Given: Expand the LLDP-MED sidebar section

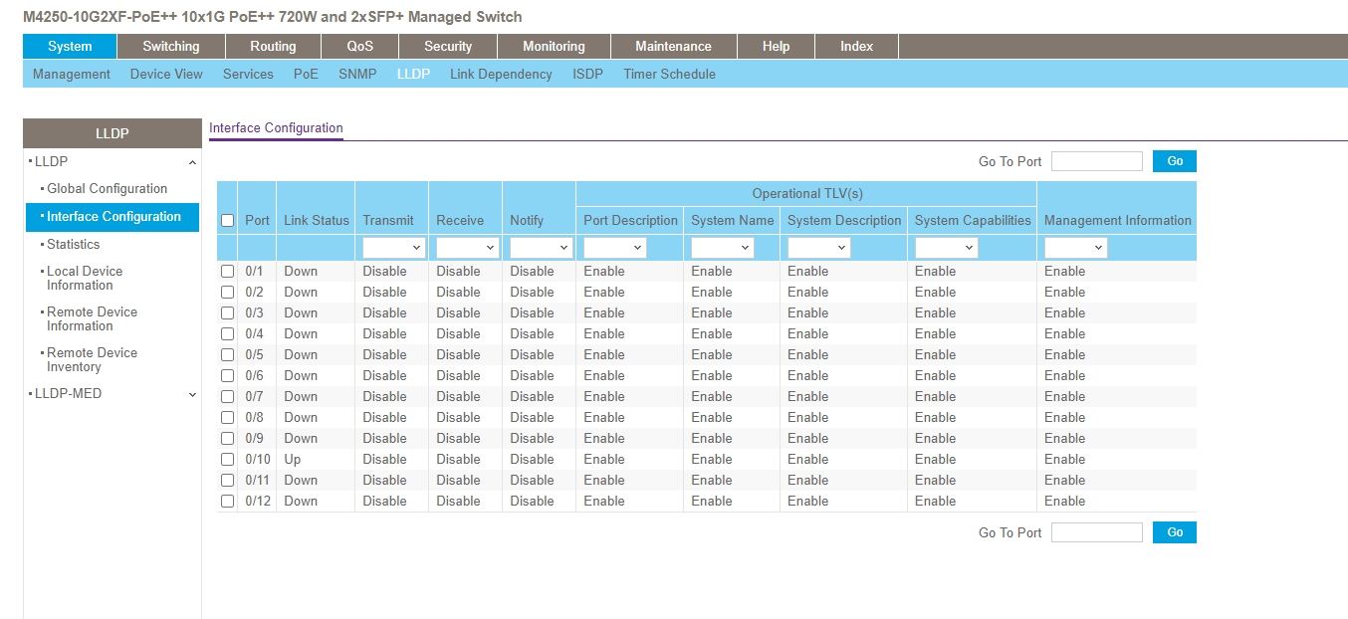Looking at the screenshot, I should point(192,394).
